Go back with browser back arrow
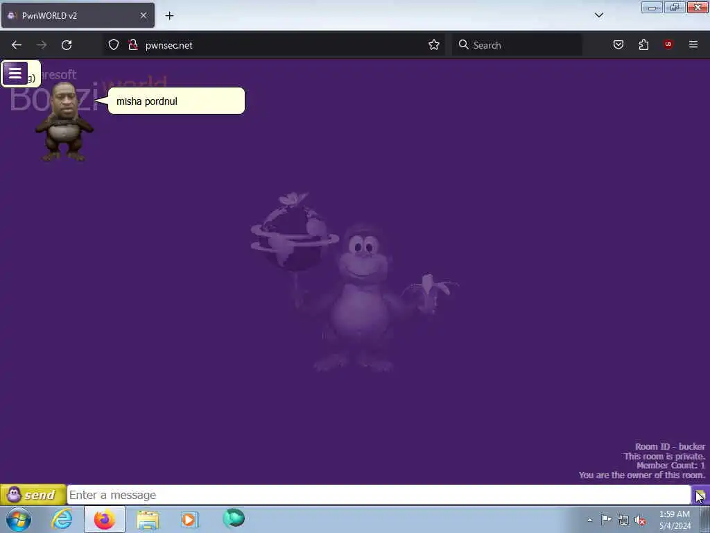Image resolution: width=710 pixels, height=533 pixels. (x=17, y=45)
